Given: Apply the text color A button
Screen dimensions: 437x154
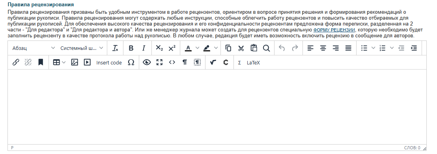Looking at the screenshot, I should 189,48.
